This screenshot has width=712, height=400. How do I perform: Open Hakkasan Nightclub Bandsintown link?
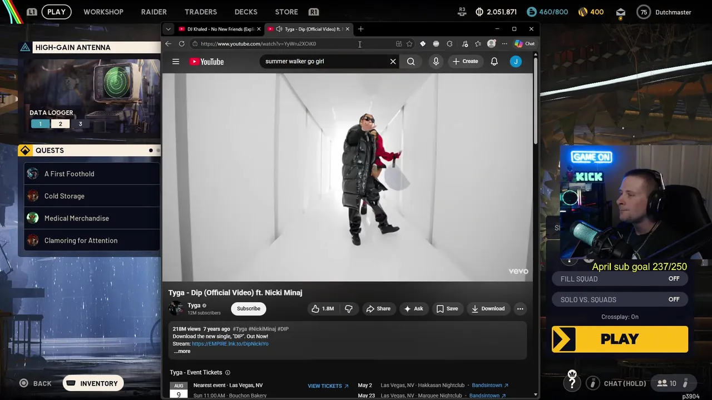pyautogui.click(x=490, y=385)
